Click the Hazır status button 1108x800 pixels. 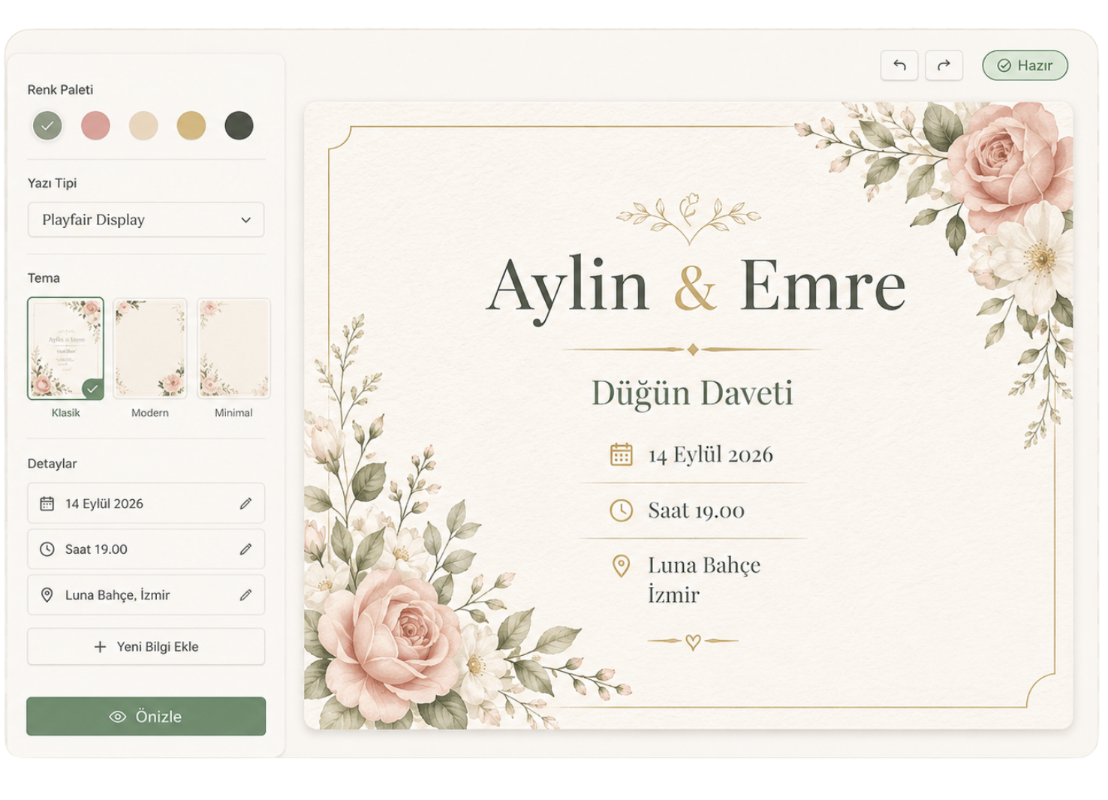[1025, 65]
